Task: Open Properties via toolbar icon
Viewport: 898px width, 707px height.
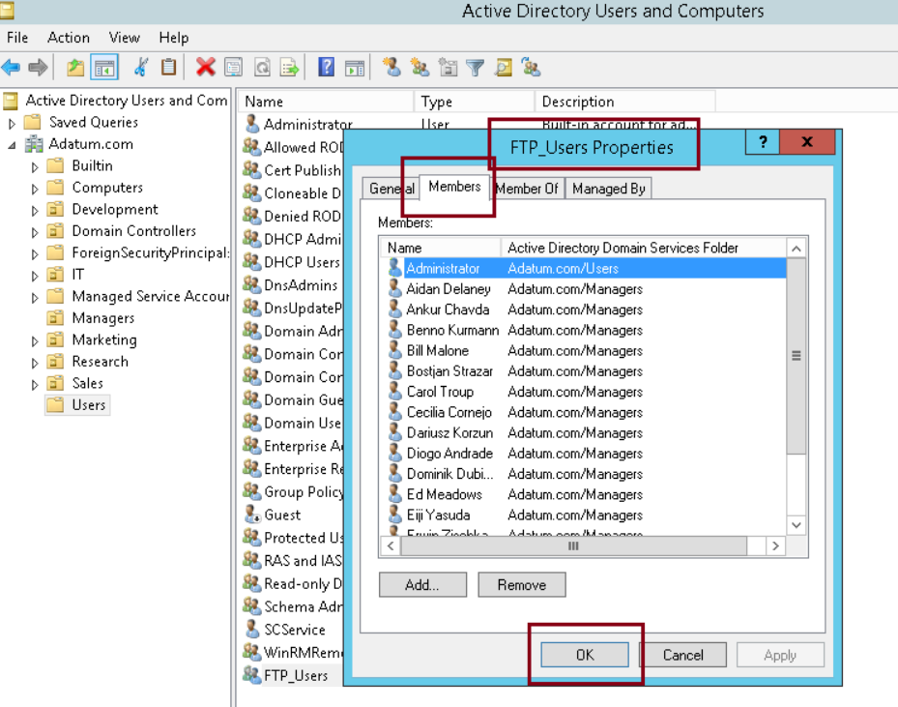Action: click(234, 68)
